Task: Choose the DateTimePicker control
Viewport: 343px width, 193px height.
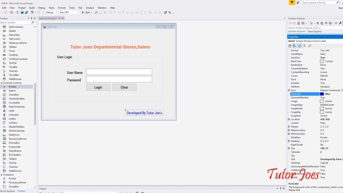Action: (17, 107)
